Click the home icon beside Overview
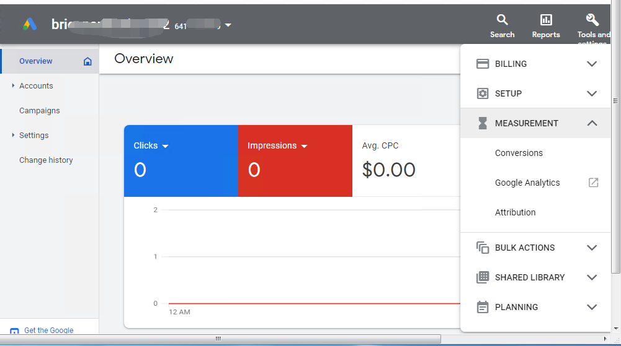This screenshot has height=346, width=621. 87,61
